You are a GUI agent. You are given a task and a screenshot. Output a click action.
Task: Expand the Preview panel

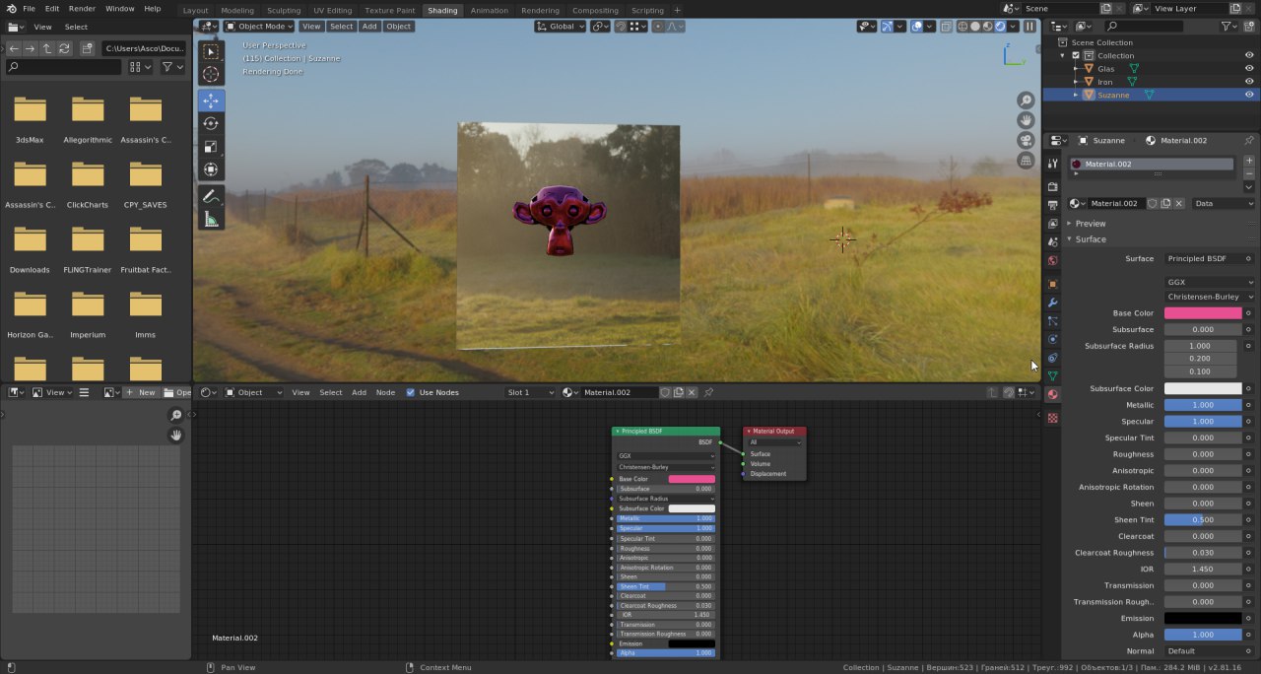[x=1091, y=224]
